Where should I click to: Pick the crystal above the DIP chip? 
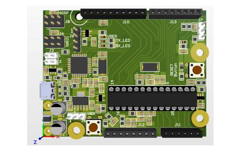click(150, 67)
